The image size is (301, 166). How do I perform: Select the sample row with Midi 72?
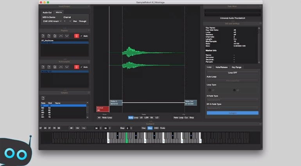tap(64, 115)
